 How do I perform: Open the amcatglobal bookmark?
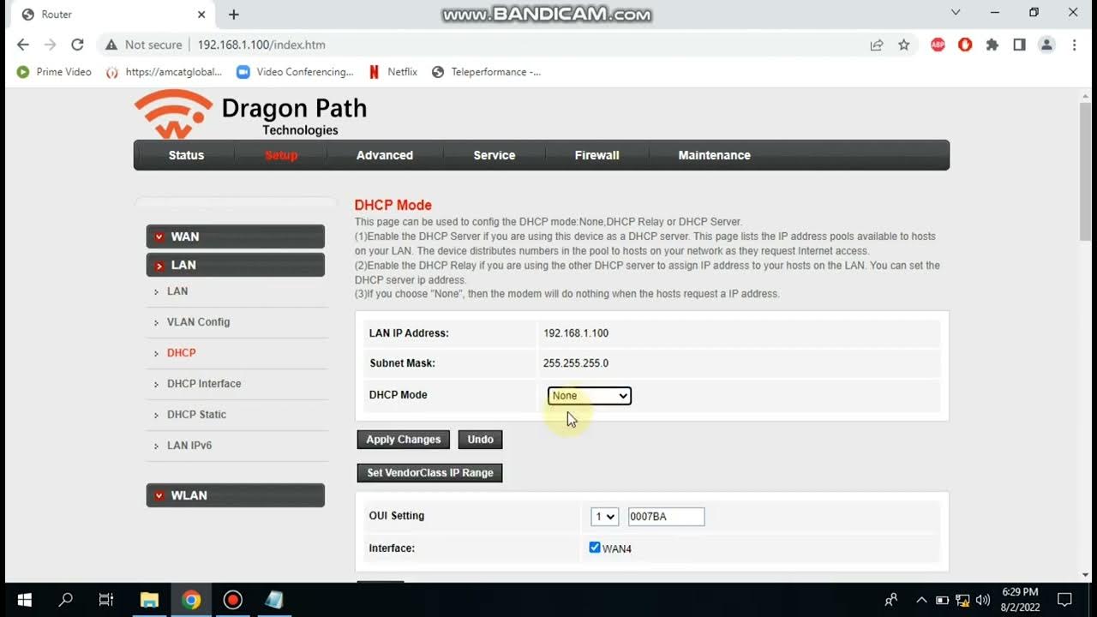coord(164,72)
